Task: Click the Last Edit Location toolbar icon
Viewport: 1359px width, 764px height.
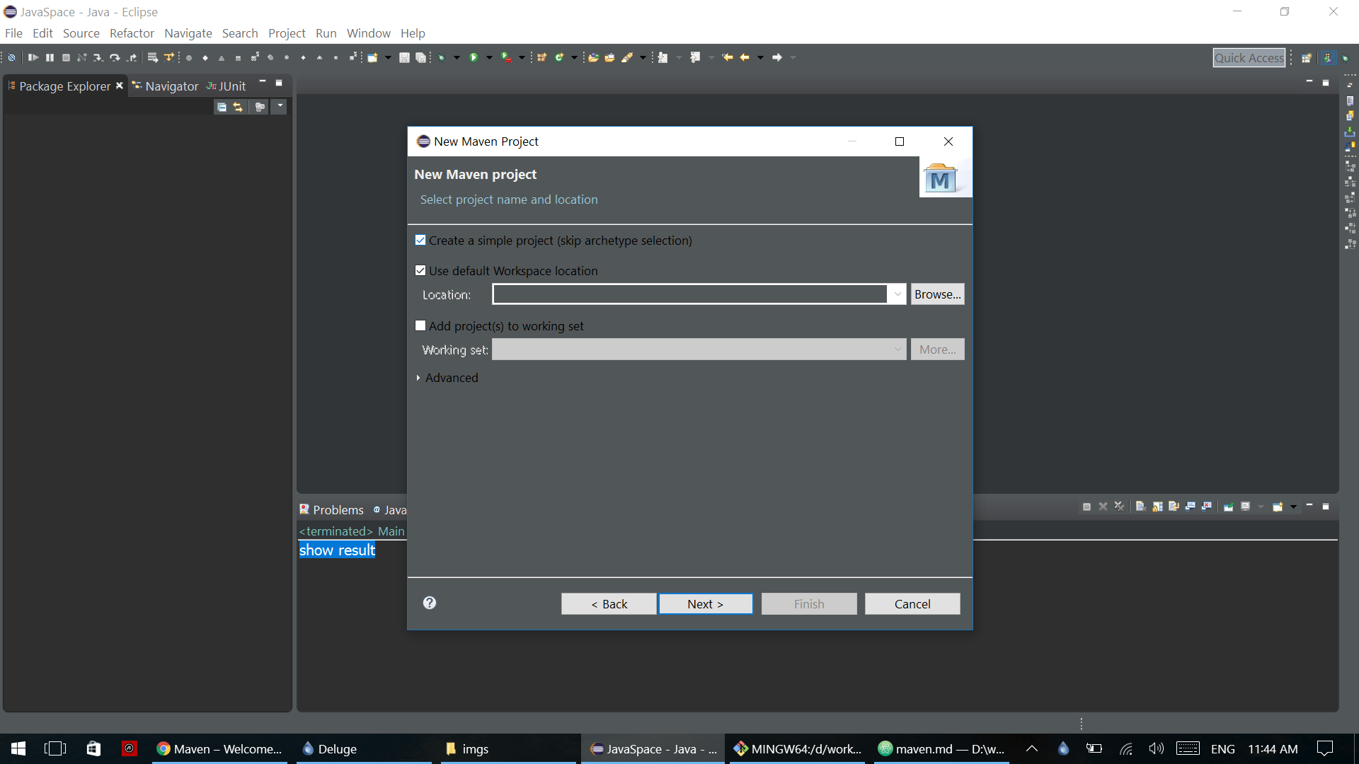Action: pos(727,57)
